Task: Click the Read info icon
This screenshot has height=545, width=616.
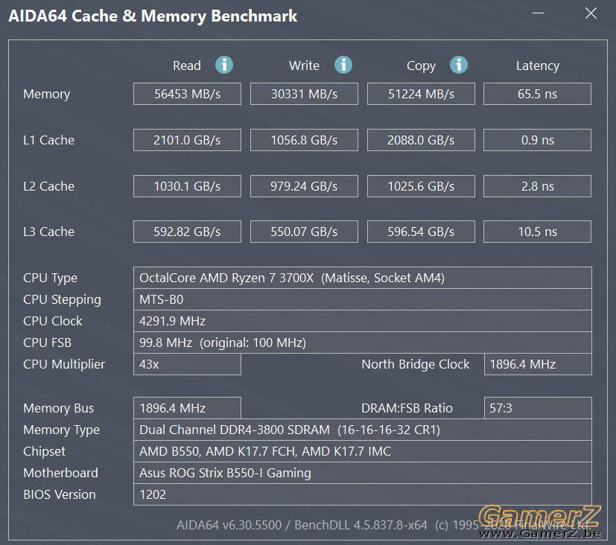Action: click(x=224, y=65)
